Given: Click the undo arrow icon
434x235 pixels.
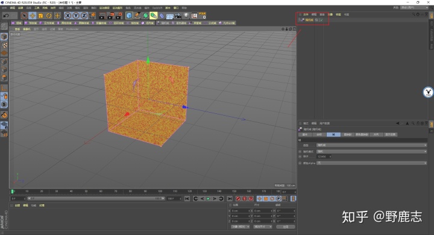Looking at the screenshot, I should [x=6, y=16].
